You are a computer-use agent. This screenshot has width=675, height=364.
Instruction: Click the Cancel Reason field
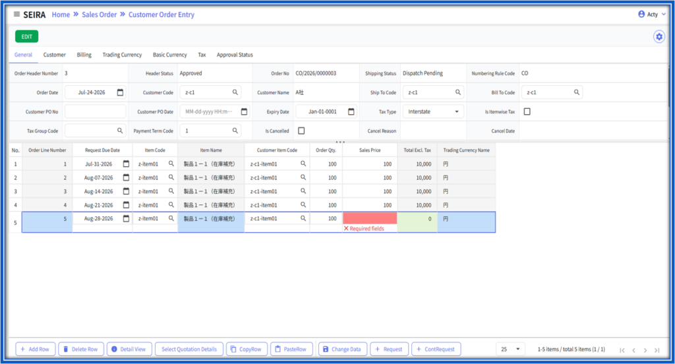(x=433, y=131)
